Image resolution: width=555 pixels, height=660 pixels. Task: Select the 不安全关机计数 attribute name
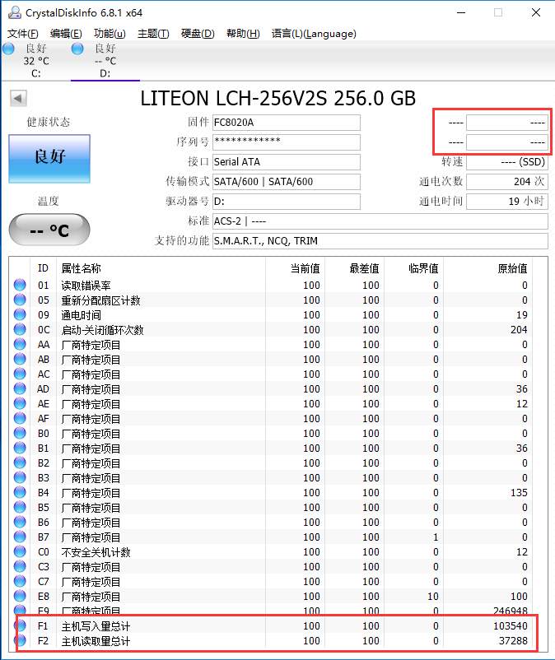pos(96,552)
